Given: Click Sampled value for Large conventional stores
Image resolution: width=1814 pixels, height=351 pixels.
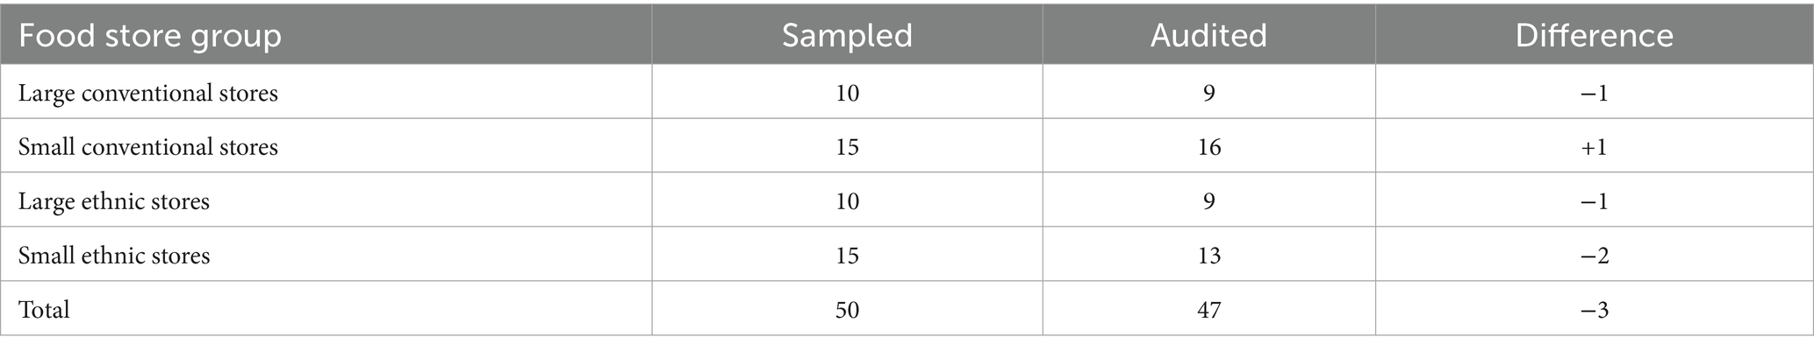Looking at the screenshot, I should coord(847,93).
